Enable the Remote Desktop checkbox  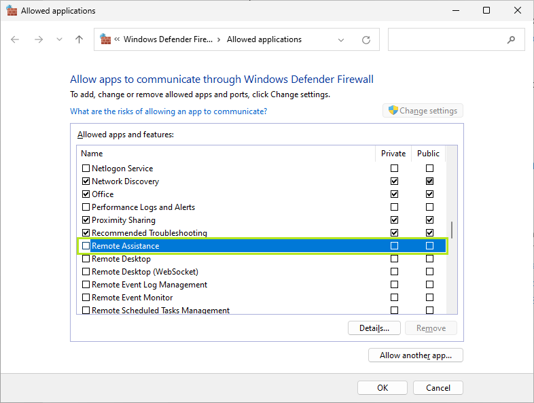click(86, 259)
